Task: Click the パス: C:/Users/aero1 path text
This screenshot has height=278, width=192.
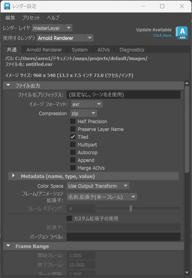Action: pos(76,58)
